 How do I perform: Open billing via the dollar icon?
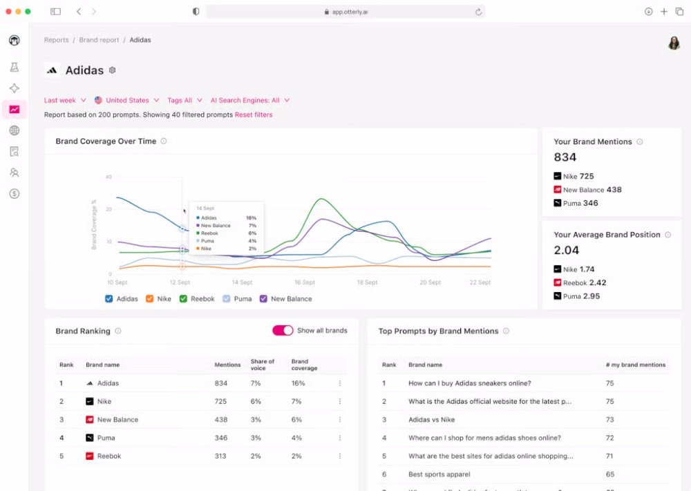point(14,194)
